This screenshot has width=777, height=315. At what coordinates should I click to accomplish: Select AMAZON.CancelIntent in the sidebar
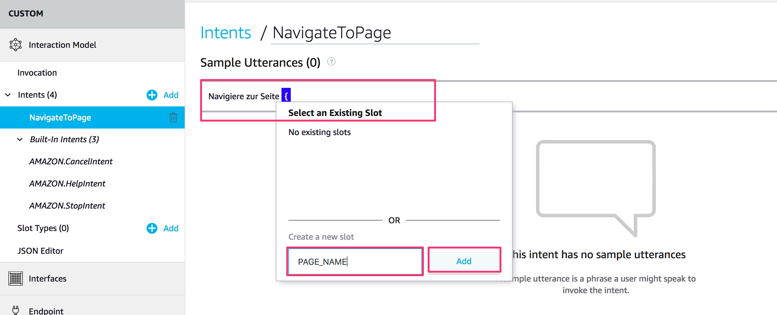click(x=71, y=162)
